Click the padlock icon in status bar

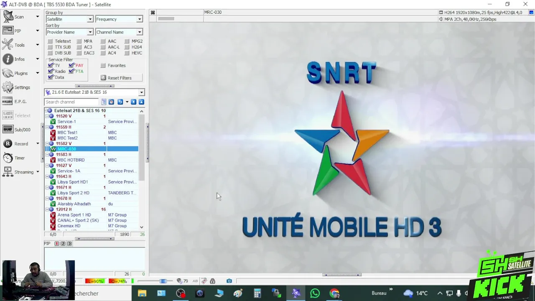tap(212, 281)
